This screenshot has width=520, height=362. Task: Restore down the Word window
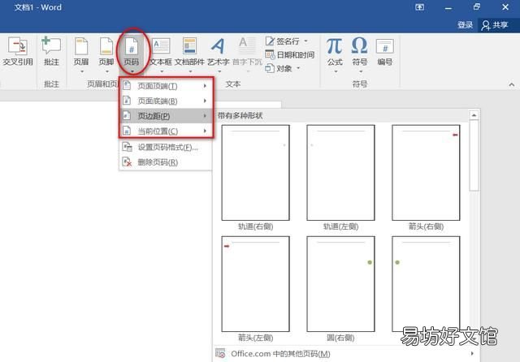(x=477, y=6)
